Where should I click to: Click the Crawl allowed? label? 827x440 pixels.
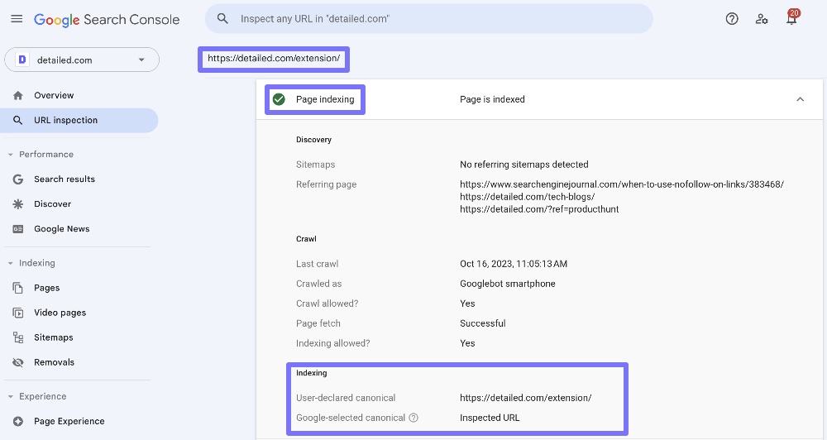coord(327,304)
